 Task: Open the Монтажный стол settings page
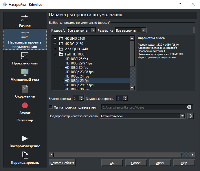(x=25, y=75)
